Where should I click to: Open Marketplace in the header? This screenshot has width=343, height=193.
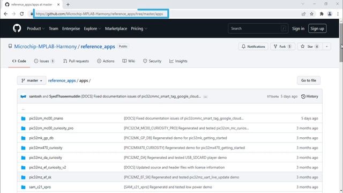116,28
